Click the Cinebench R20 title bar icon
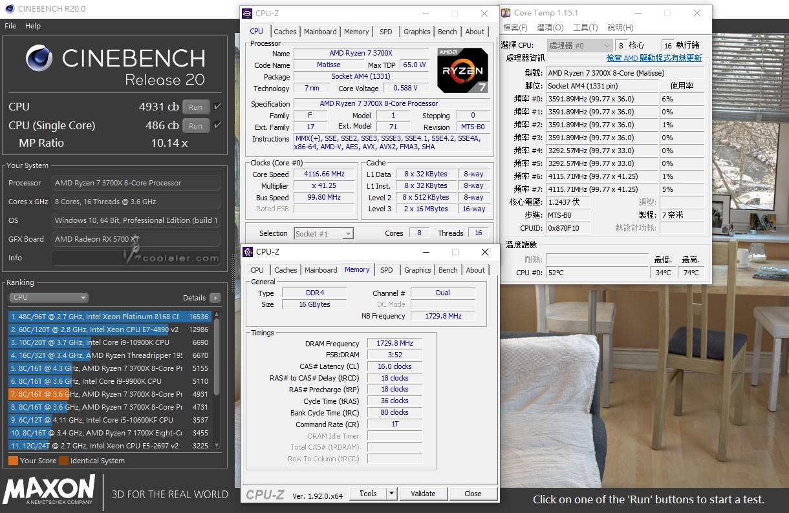This screenshot has height=513, width=789. 8,9
